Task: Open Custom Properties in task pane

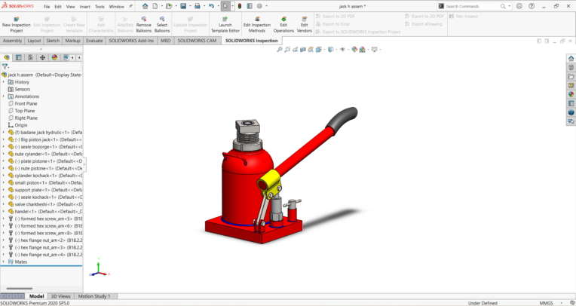Action: coord(571,103)
